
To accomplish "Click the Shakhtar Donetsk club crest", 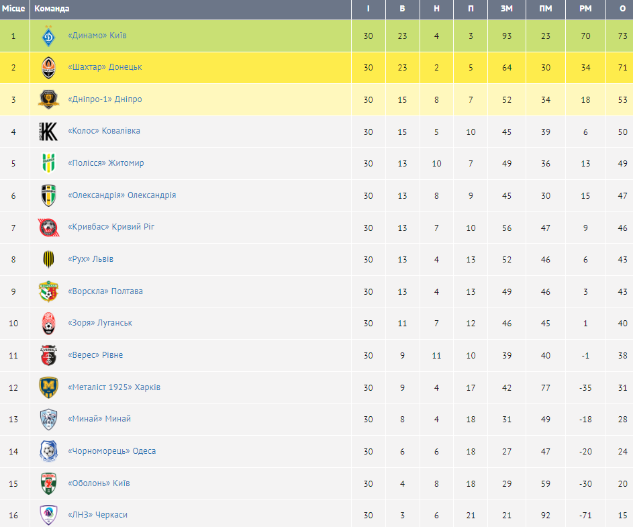I will 49,67.
